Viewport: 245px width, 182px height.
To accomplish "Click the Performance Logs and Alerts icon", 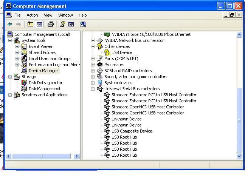I will click(24, 65).
